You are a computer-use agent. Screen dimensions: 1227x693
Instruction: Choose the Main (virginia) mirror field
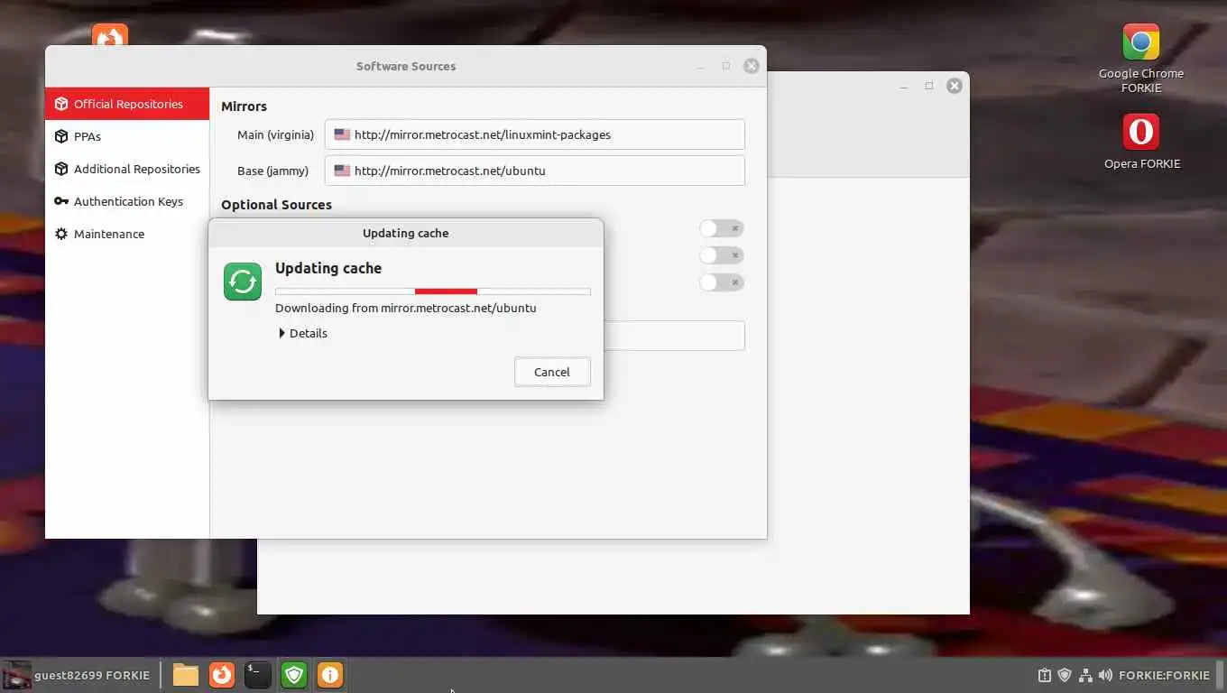(535, 134)
